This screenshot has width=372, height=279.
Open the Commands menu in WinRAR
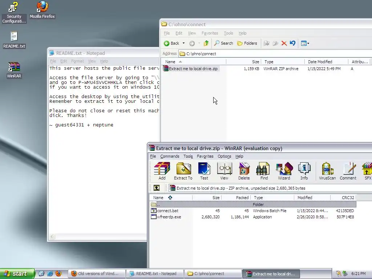[x=170, y=156]
